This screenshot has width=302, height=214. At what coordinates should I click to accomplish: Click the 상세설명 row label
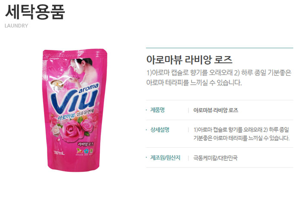(x=160, y=130)
